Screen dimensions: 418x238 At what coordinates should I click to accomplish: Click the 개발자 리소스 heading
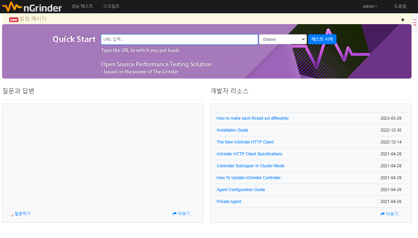[x=230, y=91]
